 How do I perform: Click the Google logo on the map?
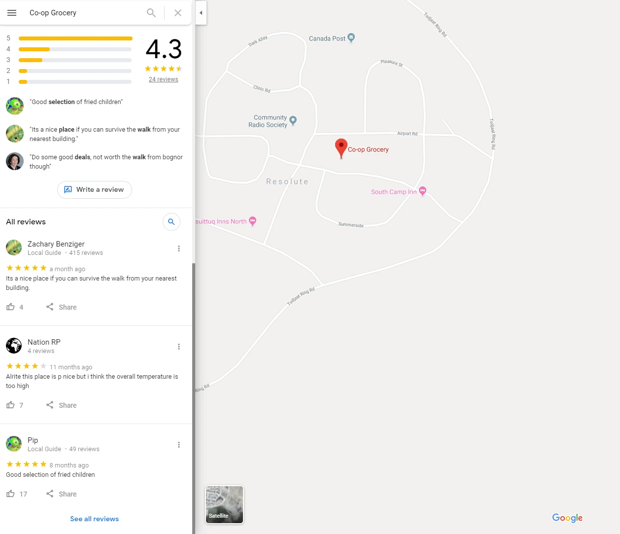[x=567, y=518]
